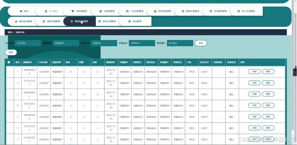Click the chat icon for 求租者管理
Image resolution: width=297 pixels, height=145 pixels.
pos(73,11)
